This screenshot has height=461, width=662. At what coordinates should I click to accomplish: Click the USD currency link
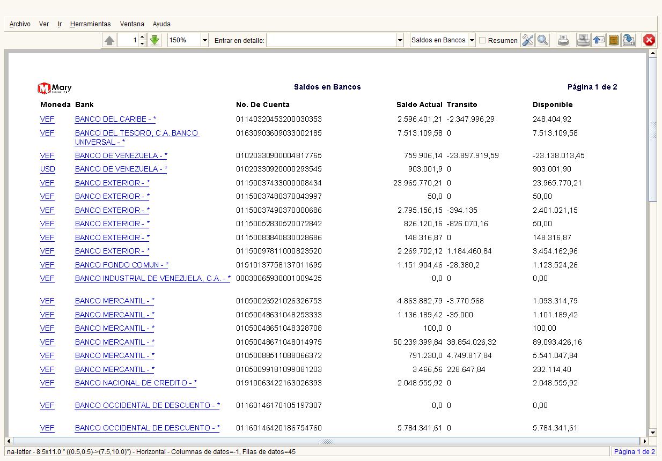[47, 169]
